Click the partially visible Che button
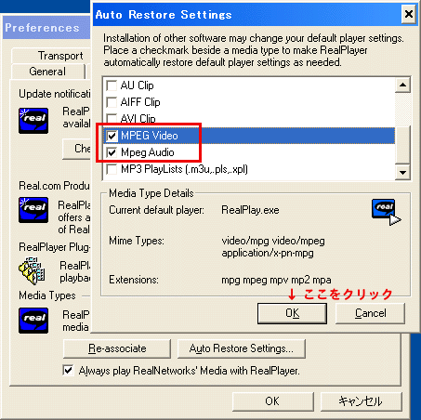 pos(77,149)
